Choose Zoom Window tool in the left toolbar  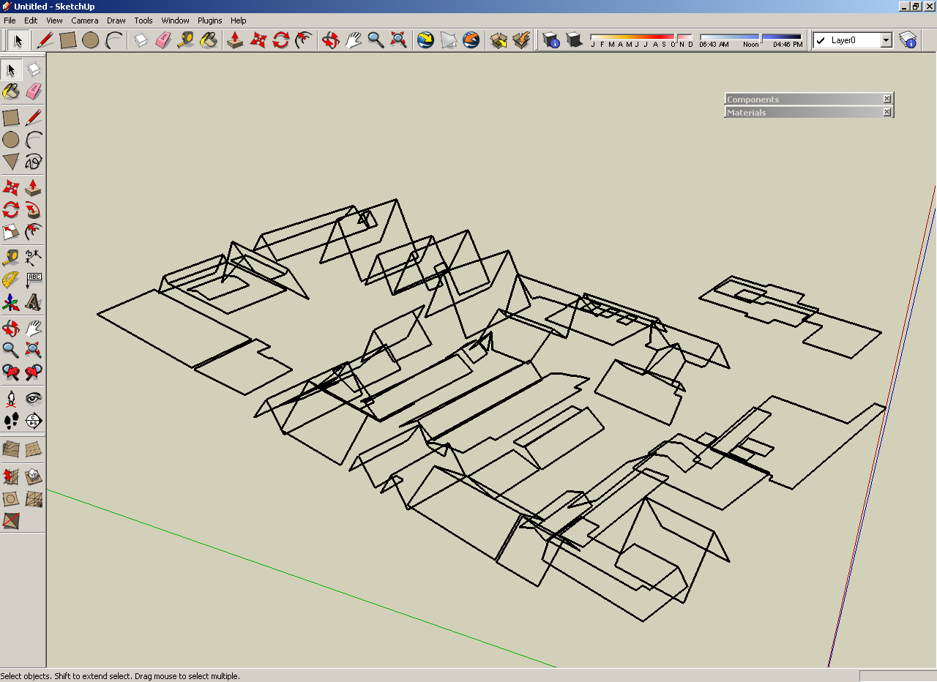click(34, 350)
